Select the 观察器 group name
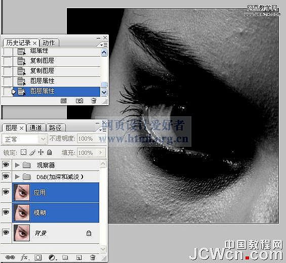286x263 pixels. pyautogui.click(x=46, y=165)
